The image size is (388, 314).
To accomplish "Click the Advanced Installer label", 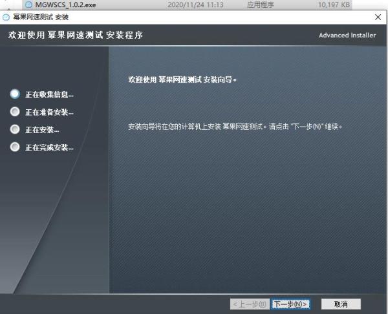I will pyautogui.click(x=347, y=35).
